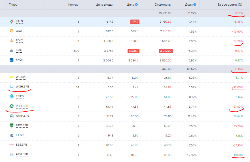Viewport: 250px width, 162px height.
Task: Click NMIH.SPB share 11.44%
Action: point(192,116)
